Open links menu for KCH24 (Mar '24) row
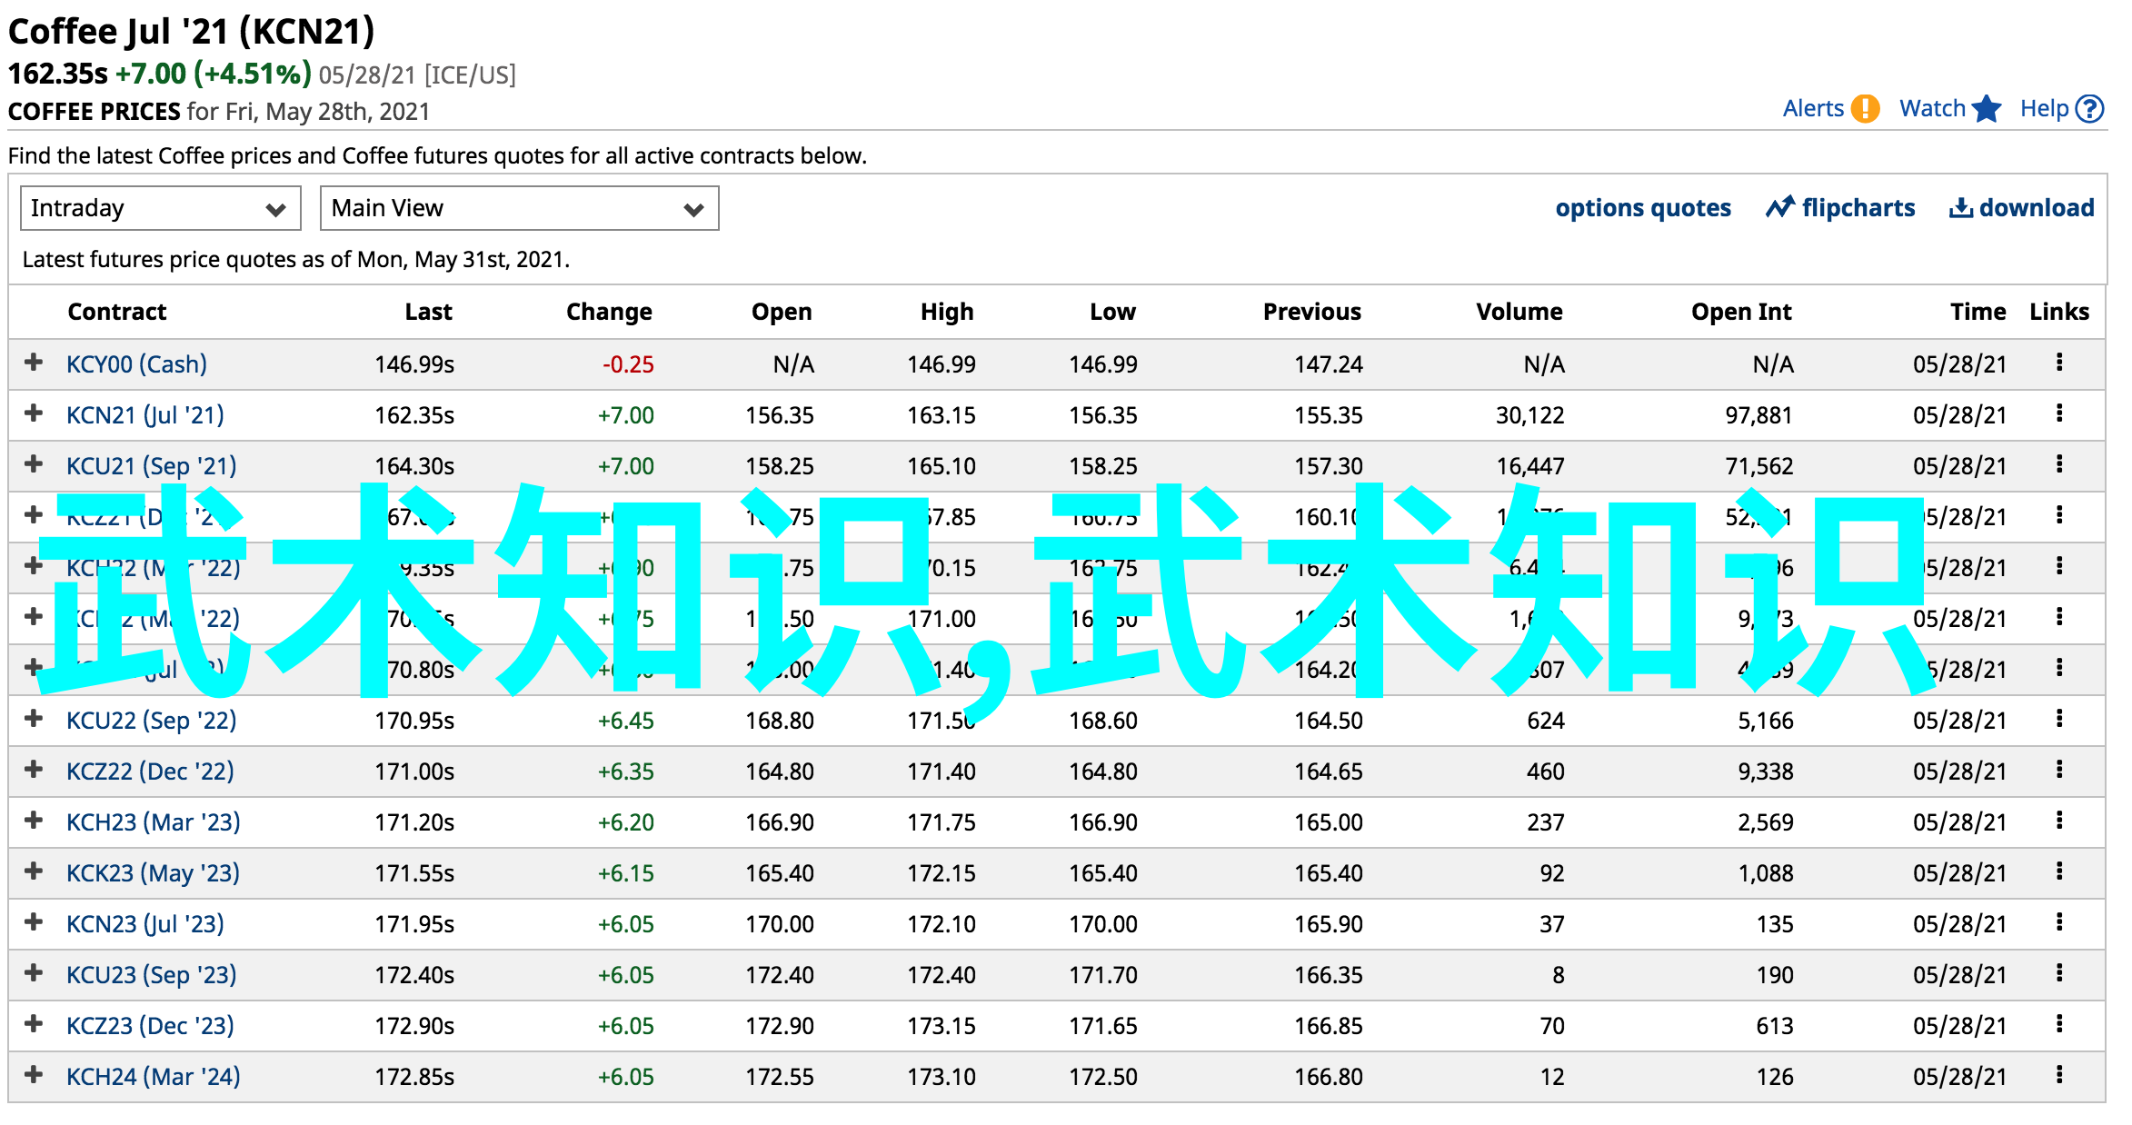The image size is (2132, 1125). pos(2059,1075)
